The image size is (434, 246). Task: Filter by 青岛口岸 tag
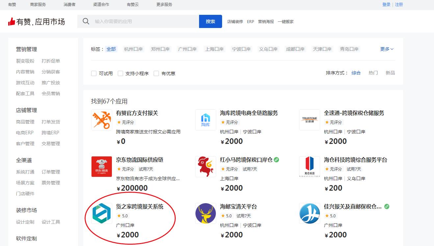pos(349,49)
